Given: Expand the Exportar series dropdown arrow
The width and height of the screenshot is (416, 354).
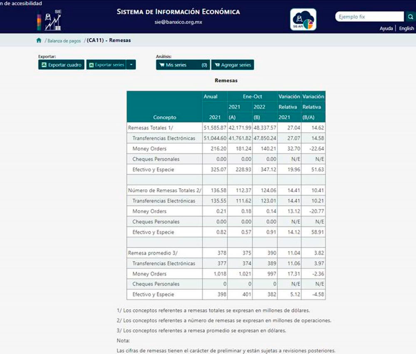Looking at the screenshot, I should click(131, 65).
